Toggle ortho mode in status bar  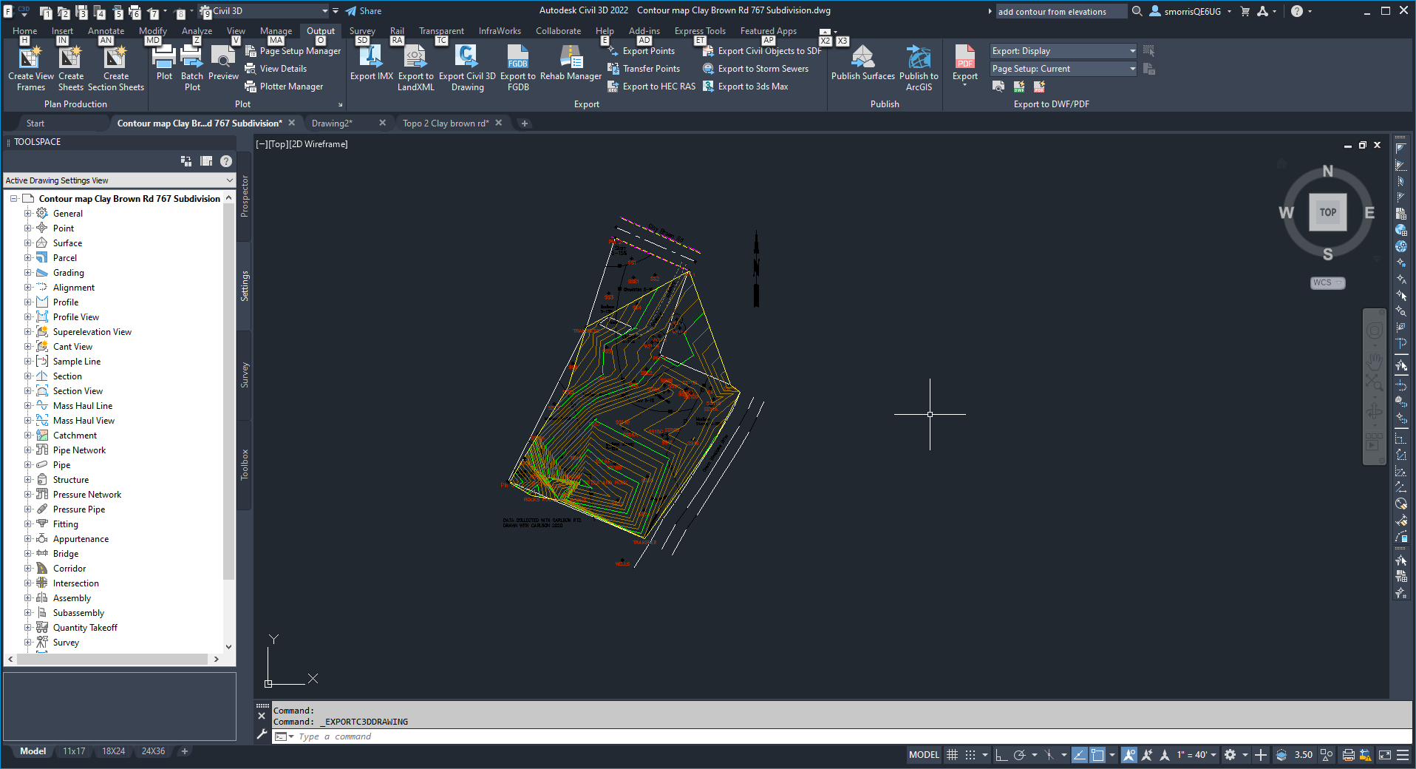click(1001, 755)
